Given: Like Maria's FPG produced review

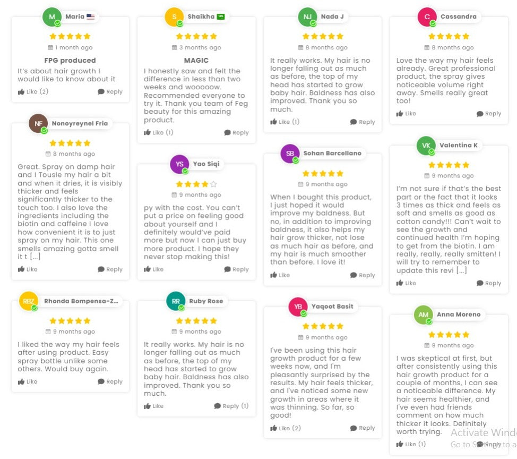Looking at the screenshot, I should pos(33,91).
